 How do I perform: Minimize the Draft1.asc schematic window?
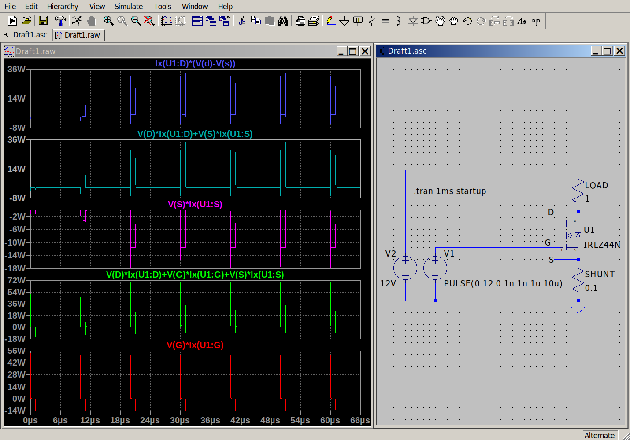tap(596, 51)
